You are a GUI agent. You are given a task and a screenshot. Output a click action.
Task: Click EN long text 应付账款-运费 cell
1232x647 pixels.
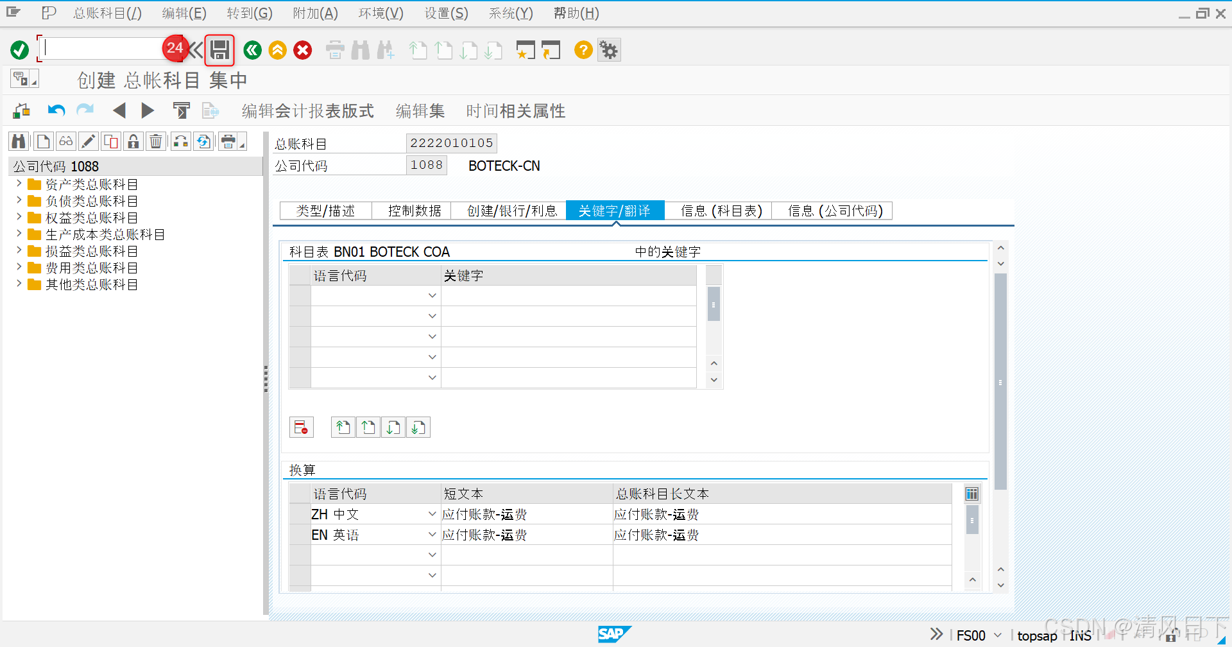coord(782,535)
